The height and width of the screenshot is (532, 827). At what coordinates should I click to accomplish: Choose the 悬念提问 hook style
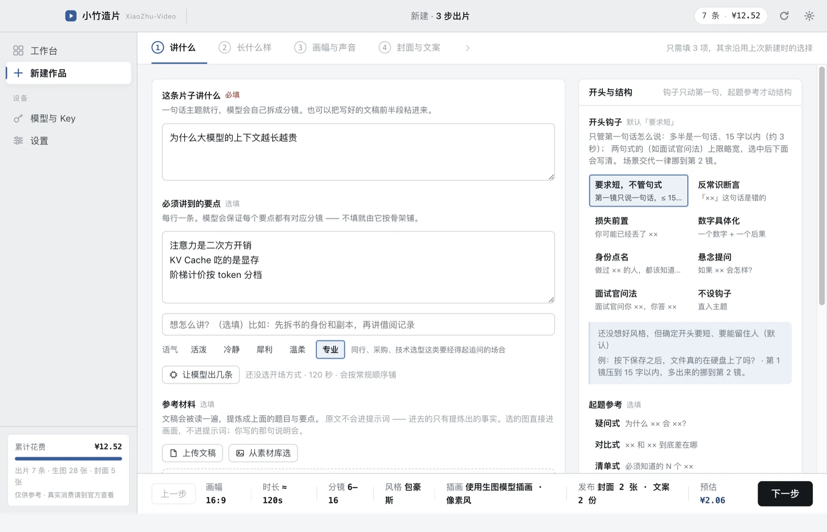coord(741,263)
